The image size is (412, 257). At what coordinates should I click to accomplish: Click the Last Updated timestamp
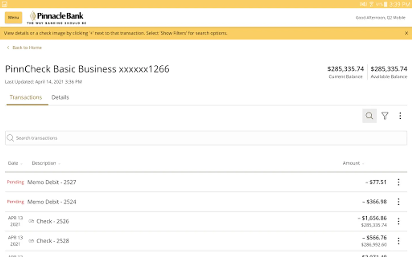43,82
